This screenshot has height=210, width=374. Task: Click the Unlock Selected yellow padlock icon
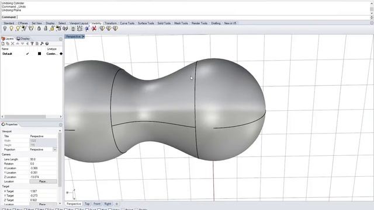tap(52, 29)
